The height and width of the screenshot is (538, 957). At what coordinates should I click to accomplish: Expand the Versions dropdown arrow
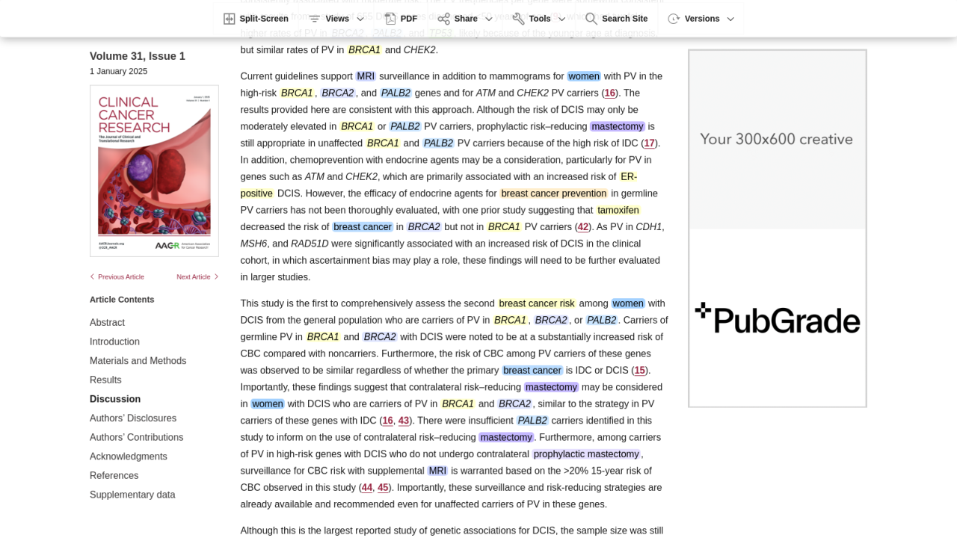(730, 19)
